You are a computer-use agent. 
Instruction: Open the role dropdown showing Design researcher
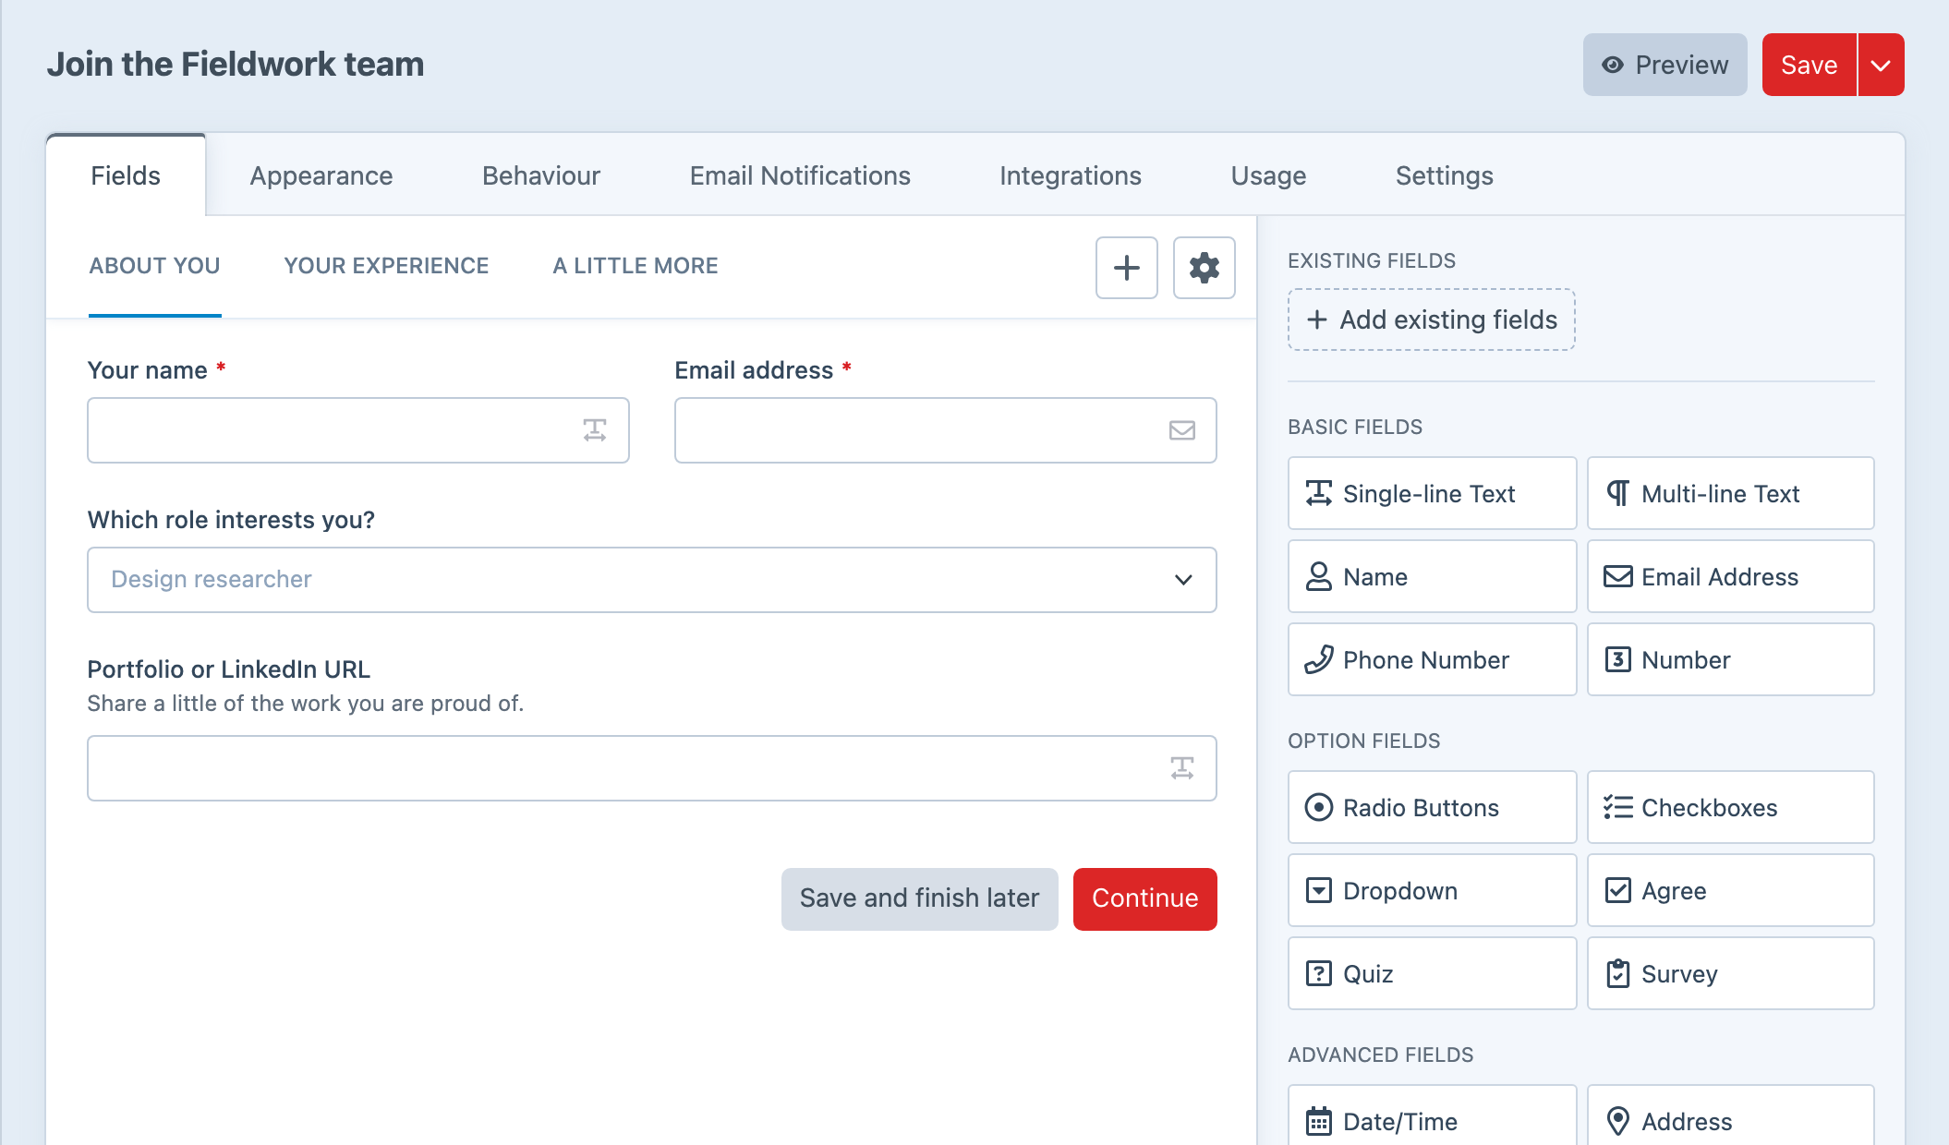[651, 580]
